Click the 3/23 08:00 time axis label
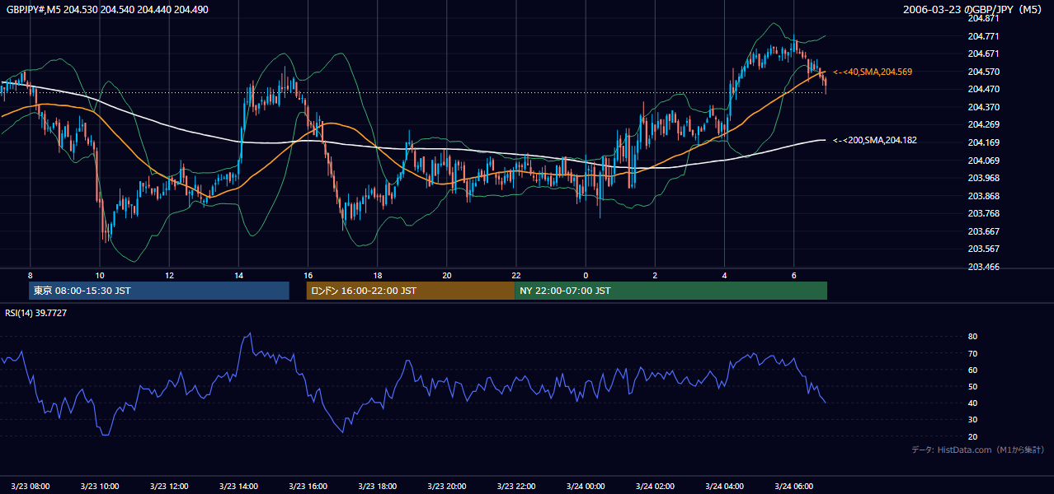 30,486
